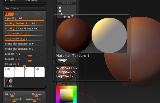
Task: Adjust the Depth B slider
Action: pyautogui.click(x=24, y=60)
